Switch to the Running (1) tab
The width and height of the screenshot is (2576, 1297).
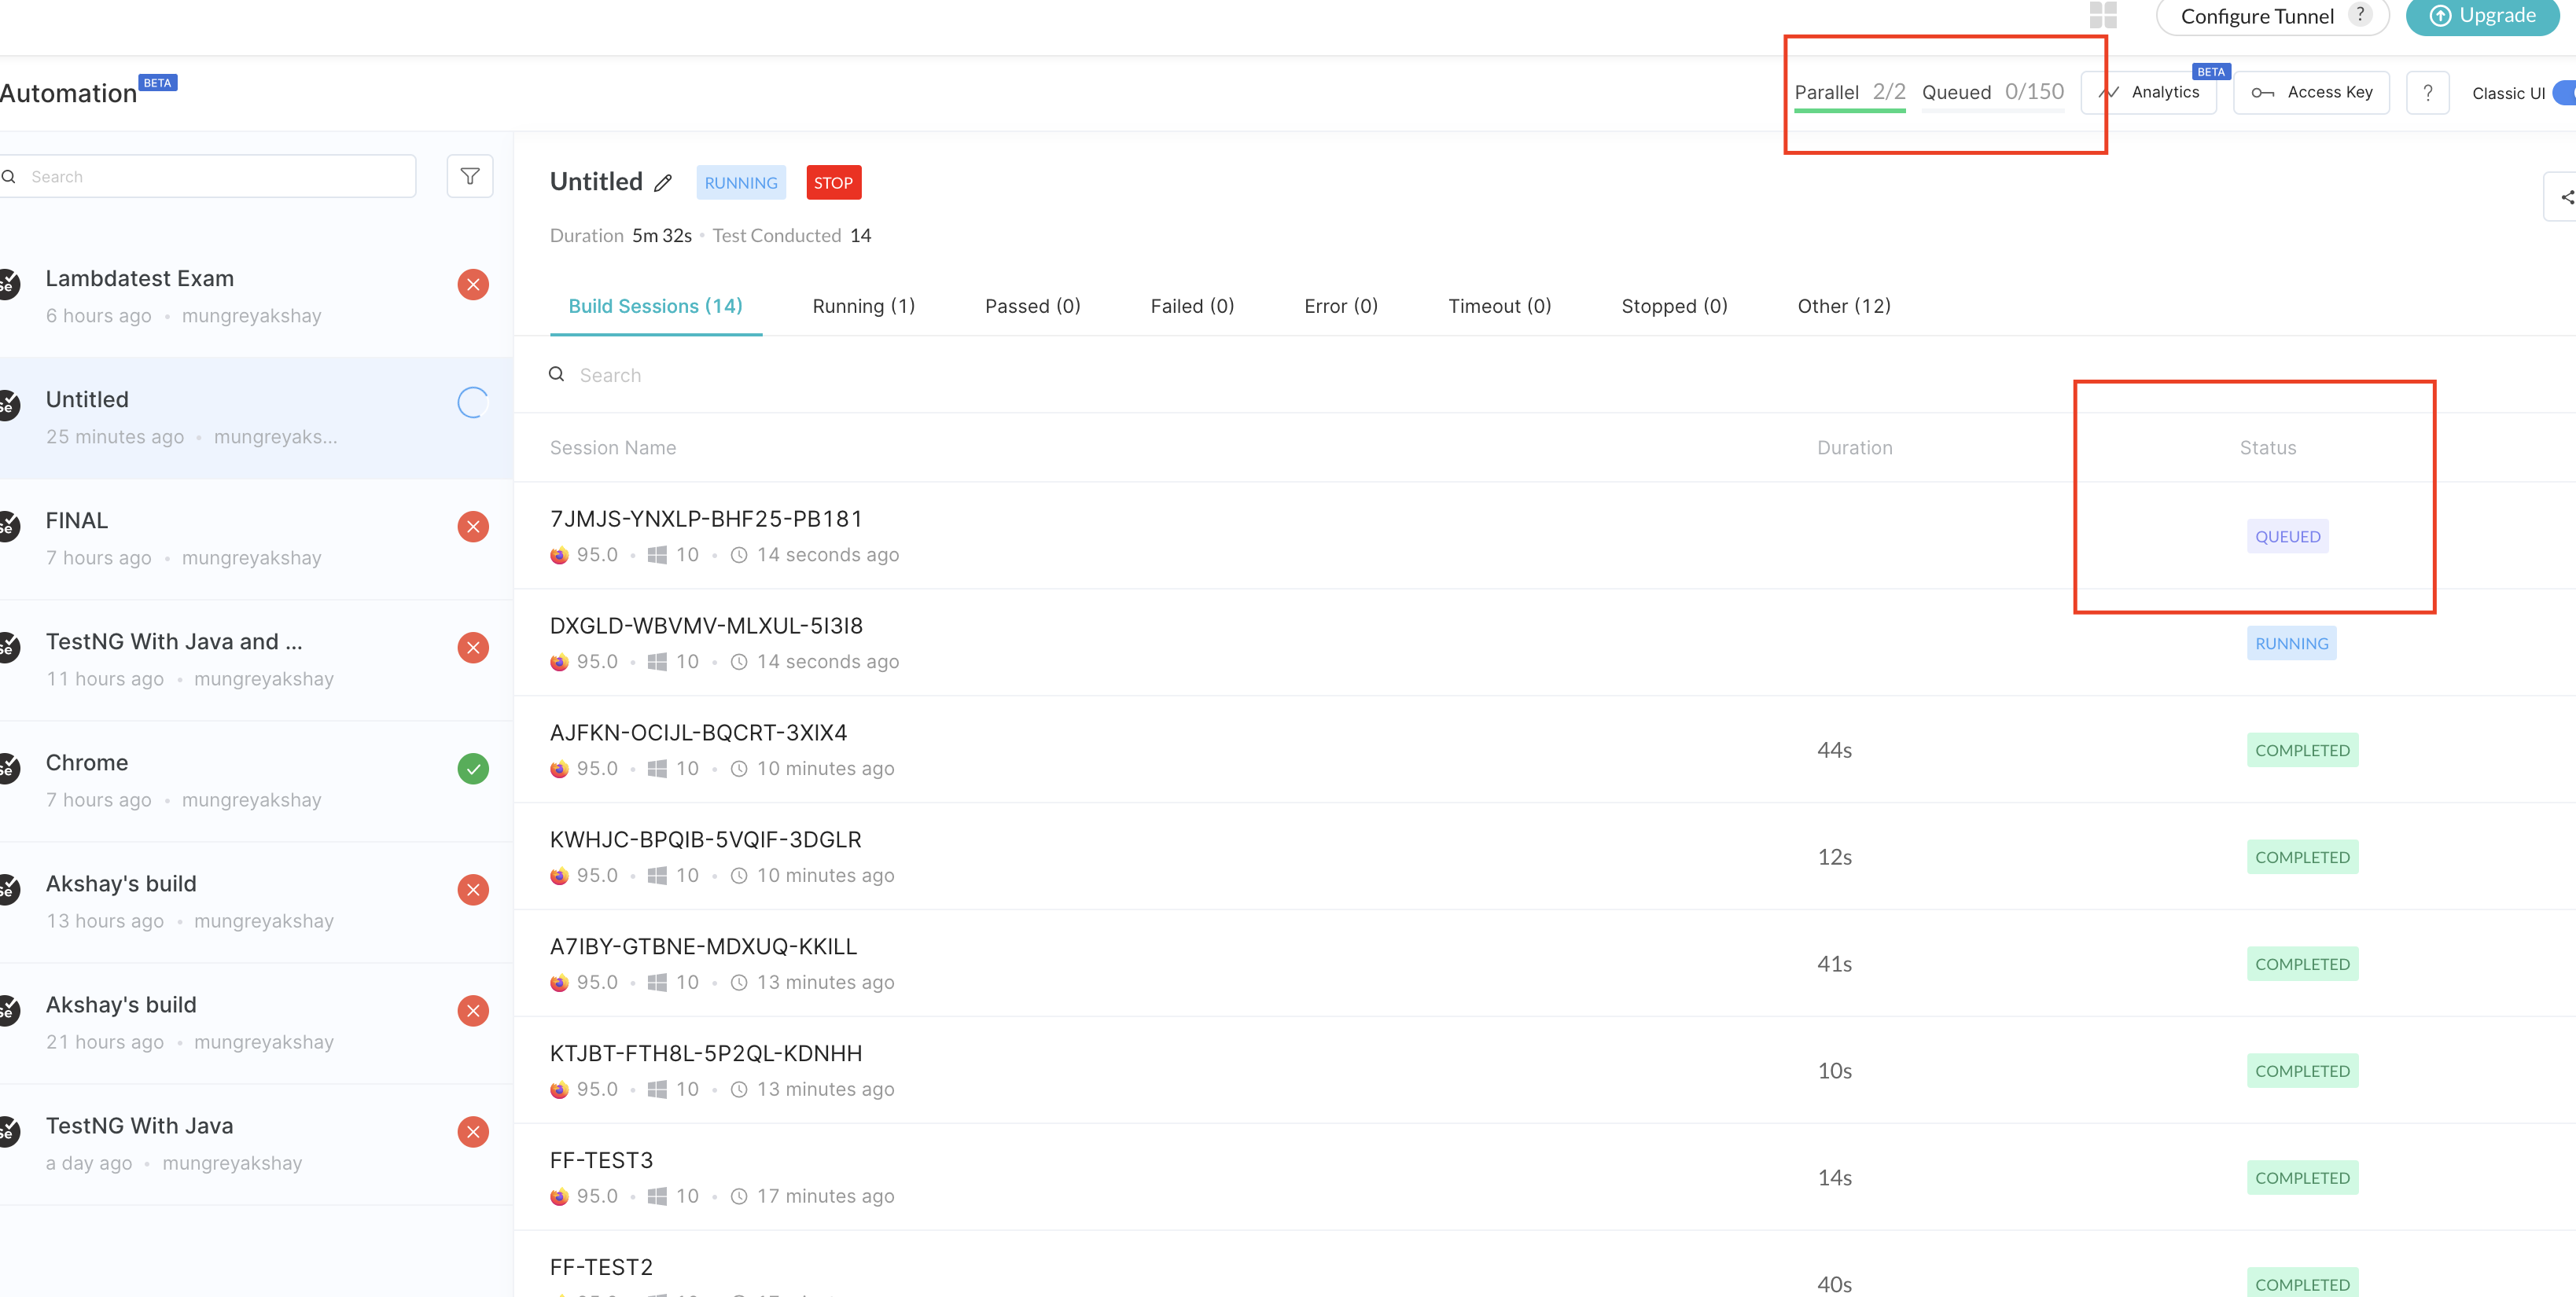863,306
